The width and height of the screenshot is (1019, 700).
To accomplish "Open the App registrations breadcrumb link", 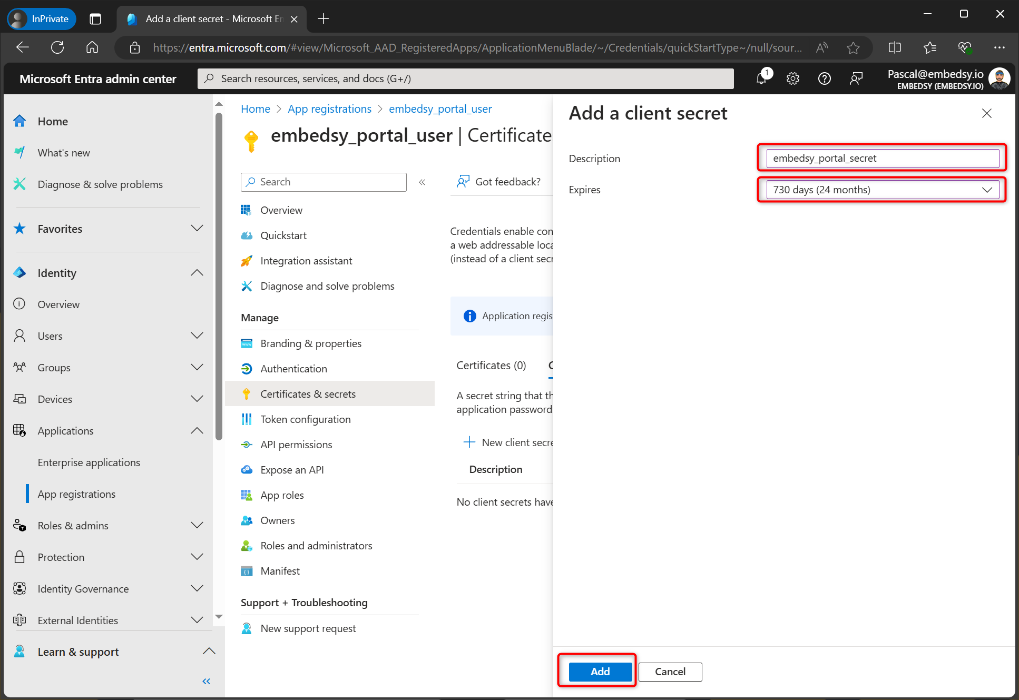I will pyautogui.click(x=329, y=109).
